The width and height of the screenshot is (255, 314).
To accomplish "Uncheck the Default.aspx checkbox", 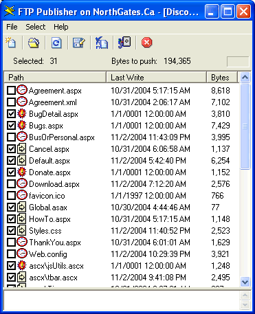I will tap(11, 161).
